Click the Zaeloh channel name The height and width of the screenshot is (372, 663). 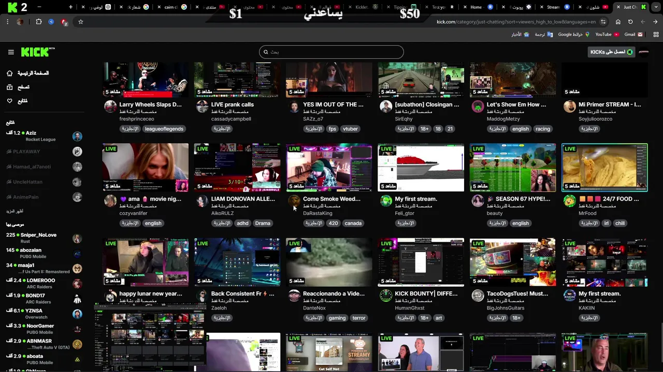[219, 308]
